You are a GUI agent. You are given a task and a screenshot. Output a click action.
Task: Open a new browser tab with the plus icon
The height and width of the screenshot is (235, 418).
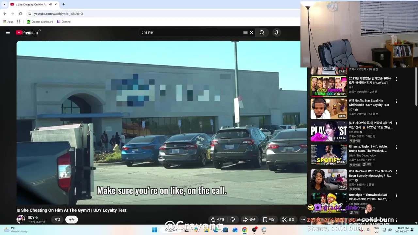click(63, 5)
